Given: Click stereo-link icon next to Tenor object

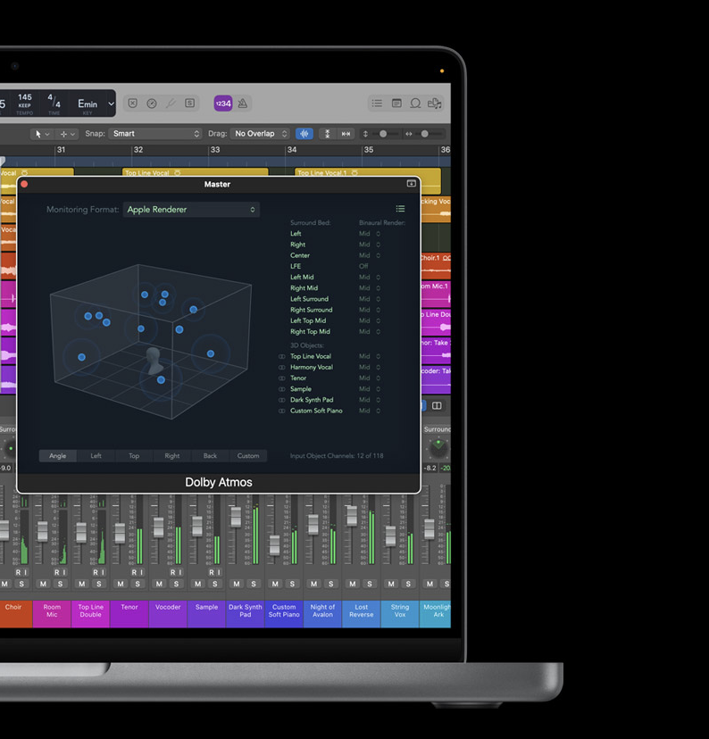Looking at the screenshot, I should coord(282,378).
